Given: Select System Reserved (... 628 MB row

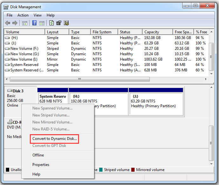Looking at the screenshot, I should point(106,70).
